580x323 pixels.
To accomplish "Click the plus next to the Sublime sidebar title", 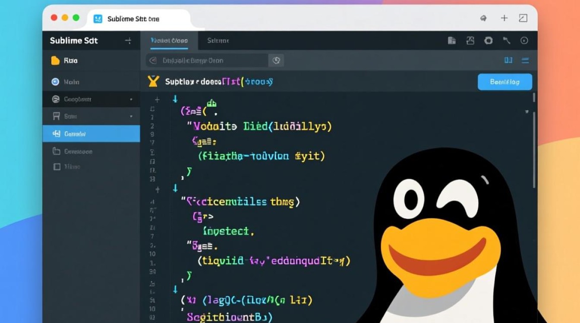I will (x=128, y=40).
